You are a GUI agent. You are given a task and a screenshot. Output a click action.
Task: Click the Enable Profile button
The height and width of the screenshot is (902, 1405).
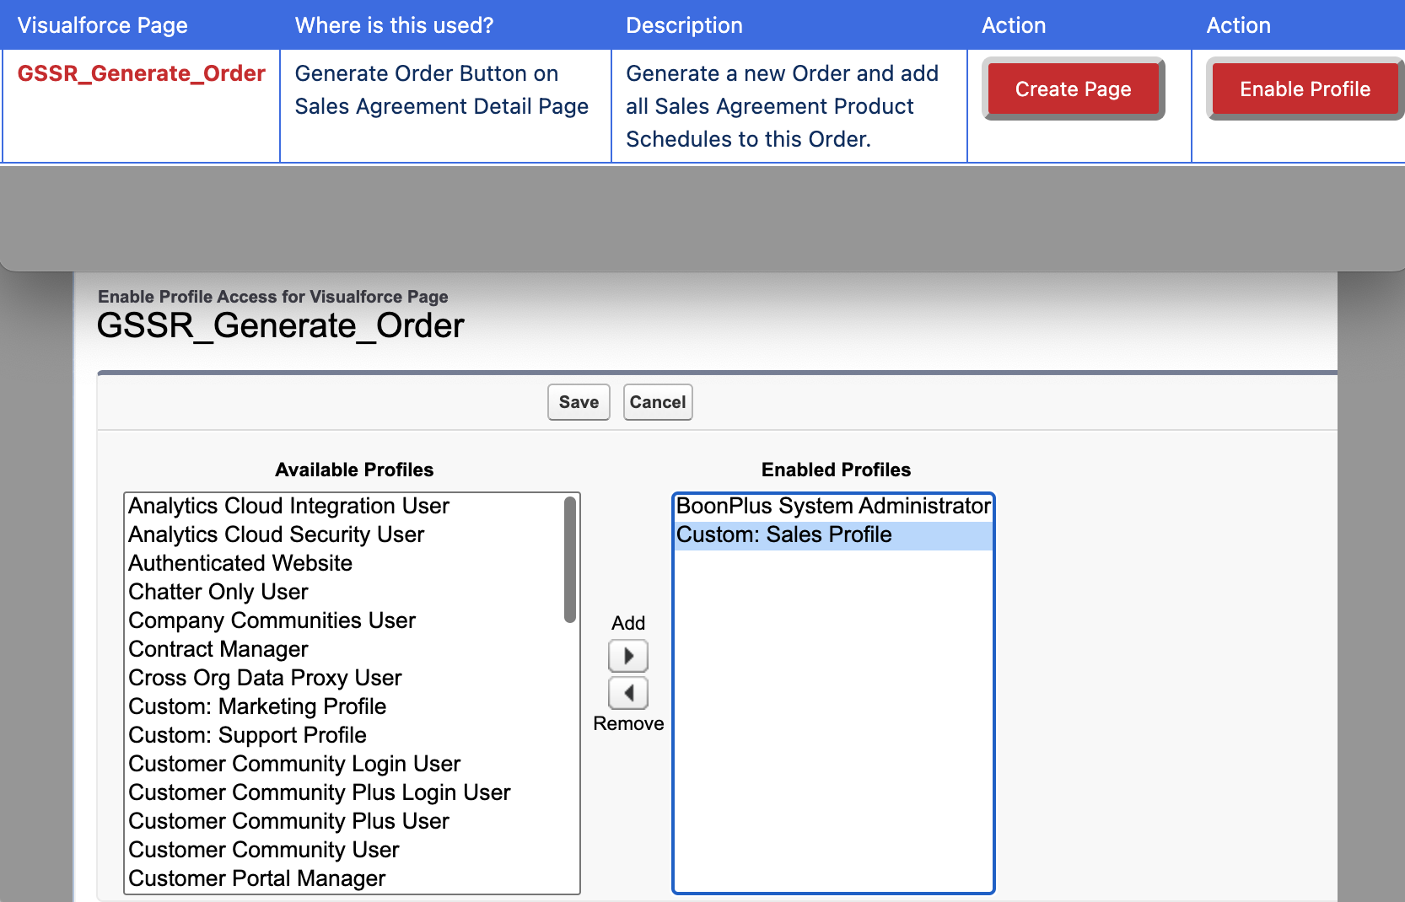[x=1304, y=89]
